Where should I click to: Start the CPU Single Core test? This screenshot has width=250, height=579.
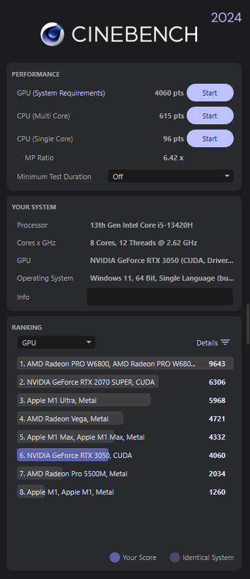point(210,139)
